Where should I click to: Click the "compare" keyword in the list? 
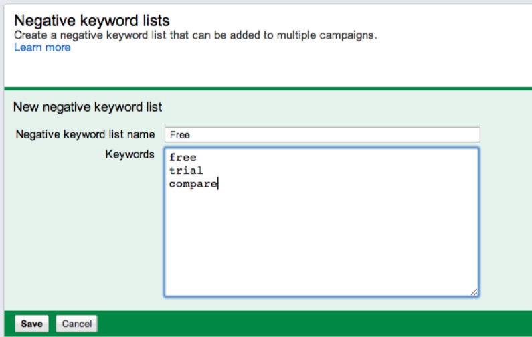coord(193,183)
